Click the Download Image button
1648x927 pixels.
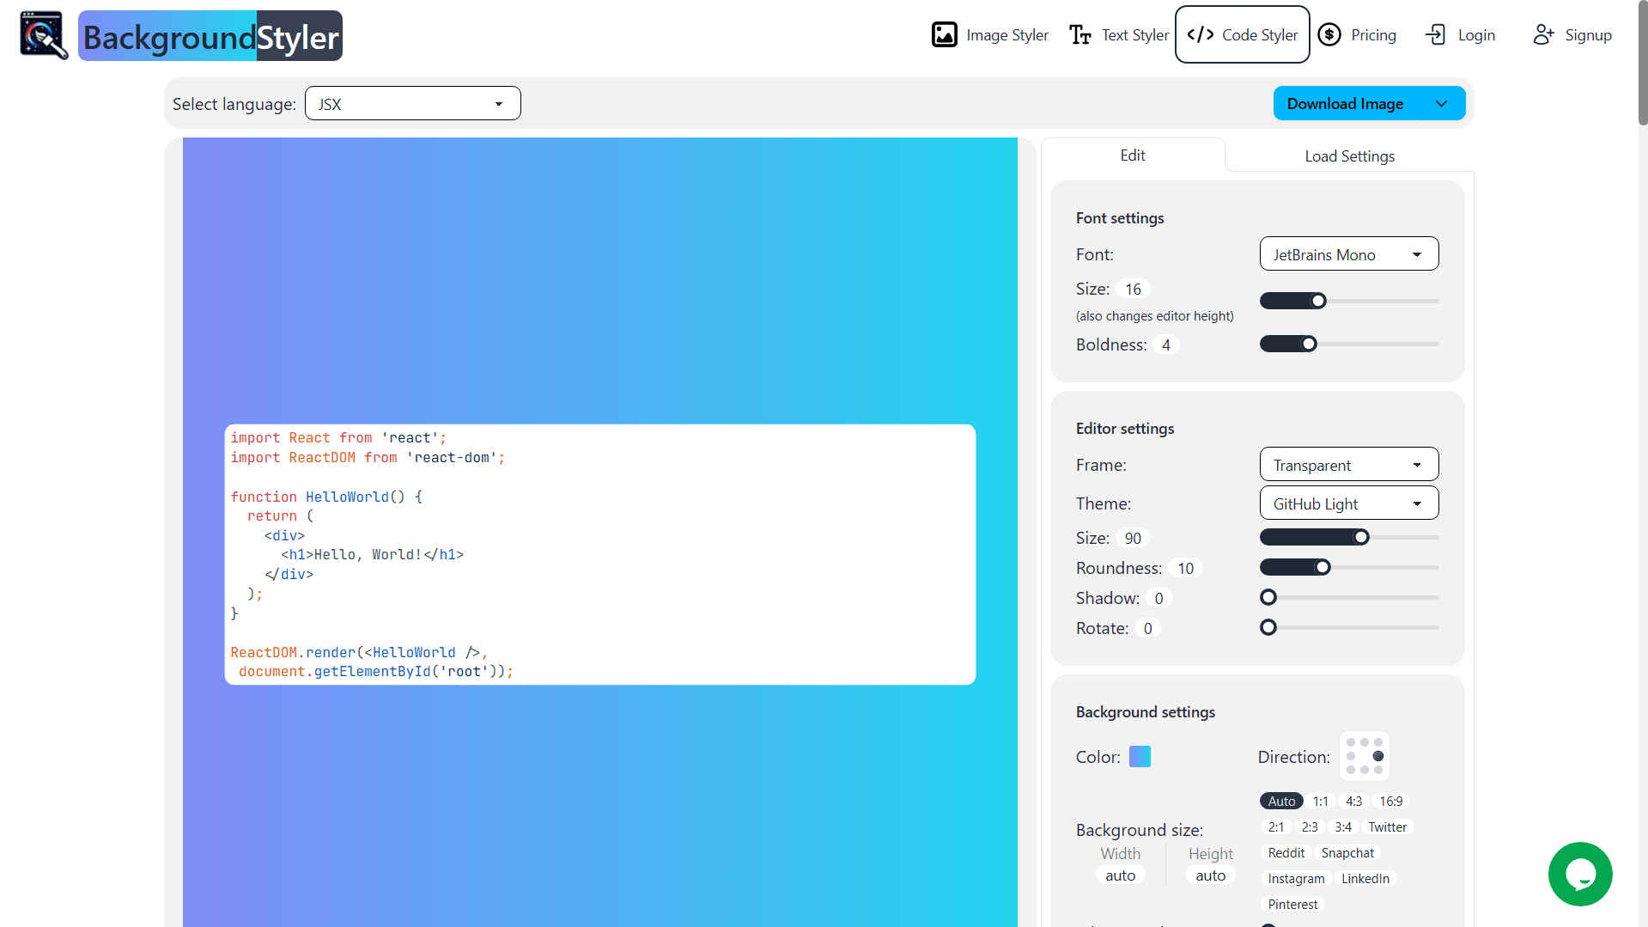click(1345, 103)
